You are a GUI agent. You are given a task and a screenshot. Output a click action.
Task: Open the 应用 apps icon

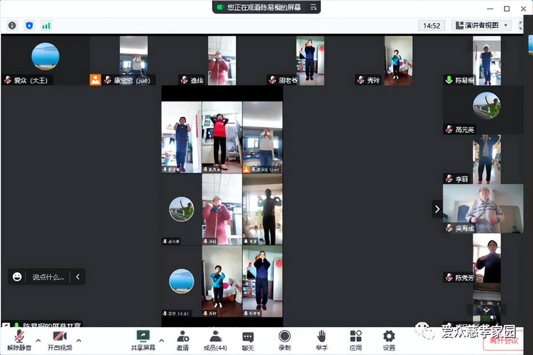point(356,339)
